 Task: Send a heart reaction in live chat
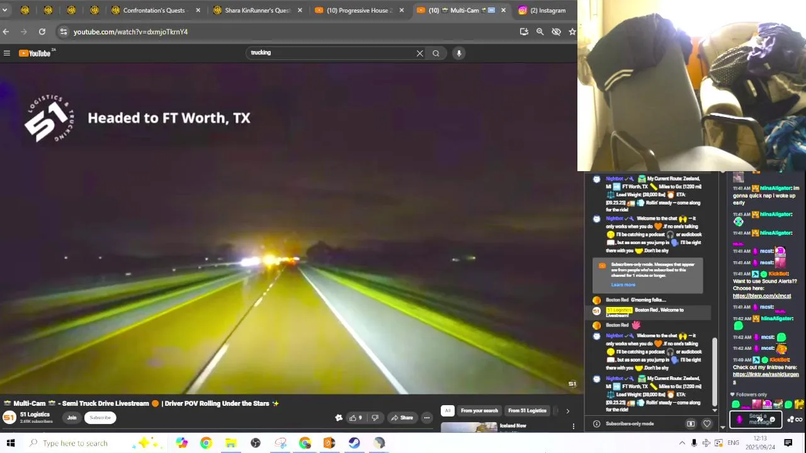[707, 424]
